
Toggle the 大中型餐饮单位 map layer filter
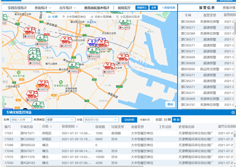pyautogui.click(x=74, y=17)
